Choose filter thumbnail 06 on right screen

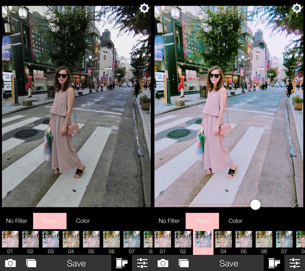264,239
